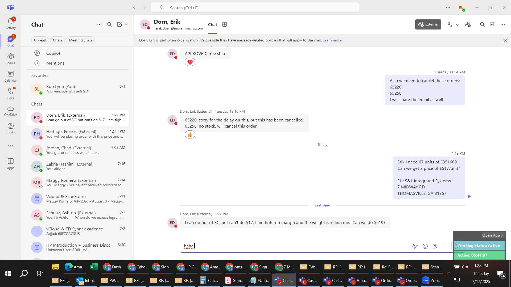The image size is (511, 287).
Task: Open Excel from the taskbar
Action: pos(94,267)
